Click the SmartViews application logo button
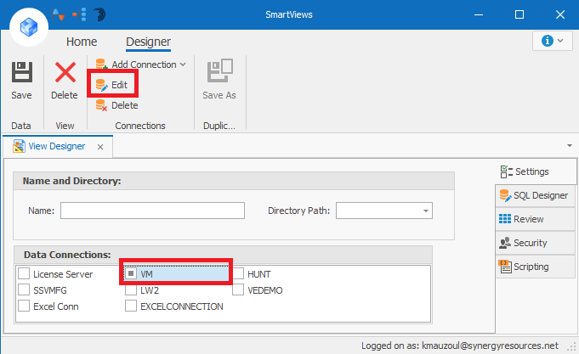This screenshot has height=354, width=579. pyautogui.click(x=29, y=27)
